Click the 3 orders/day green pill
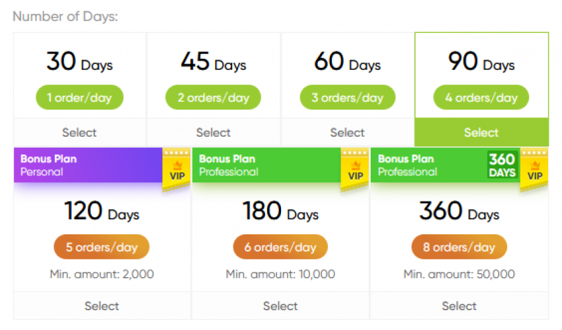This screenshot has height=330, width=562. [348, 98]
